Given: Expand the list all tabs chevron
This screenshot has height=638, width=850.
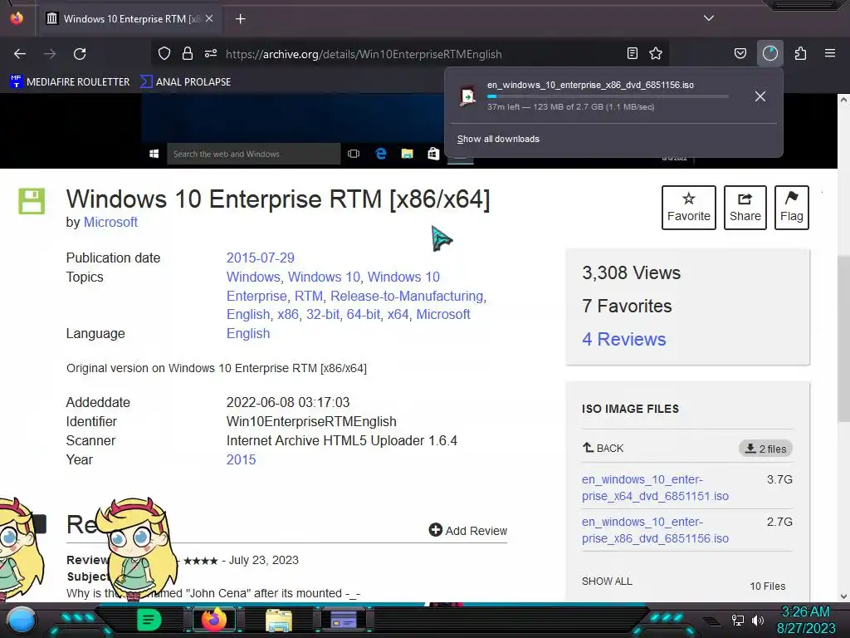Looking at the screenshot, I should click(709, 18).
